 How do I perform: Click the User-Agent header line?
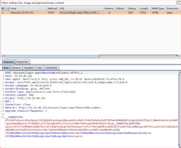pyautogui.click(x=65, y=79)
